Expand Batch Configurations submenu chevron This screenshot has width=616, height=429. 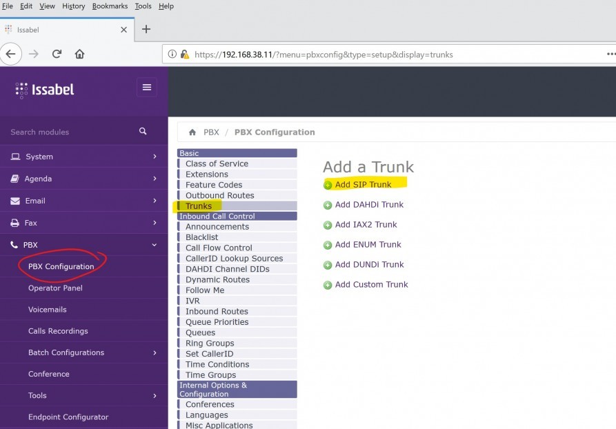pyautogui.click(x=155, y=352)
